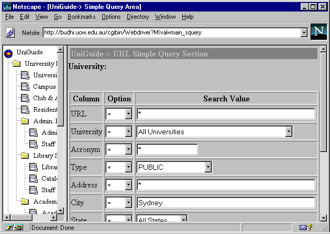Click document icon beside Staff under Admin
This screenshot has height=234, width=330.
tap(33, 144)
